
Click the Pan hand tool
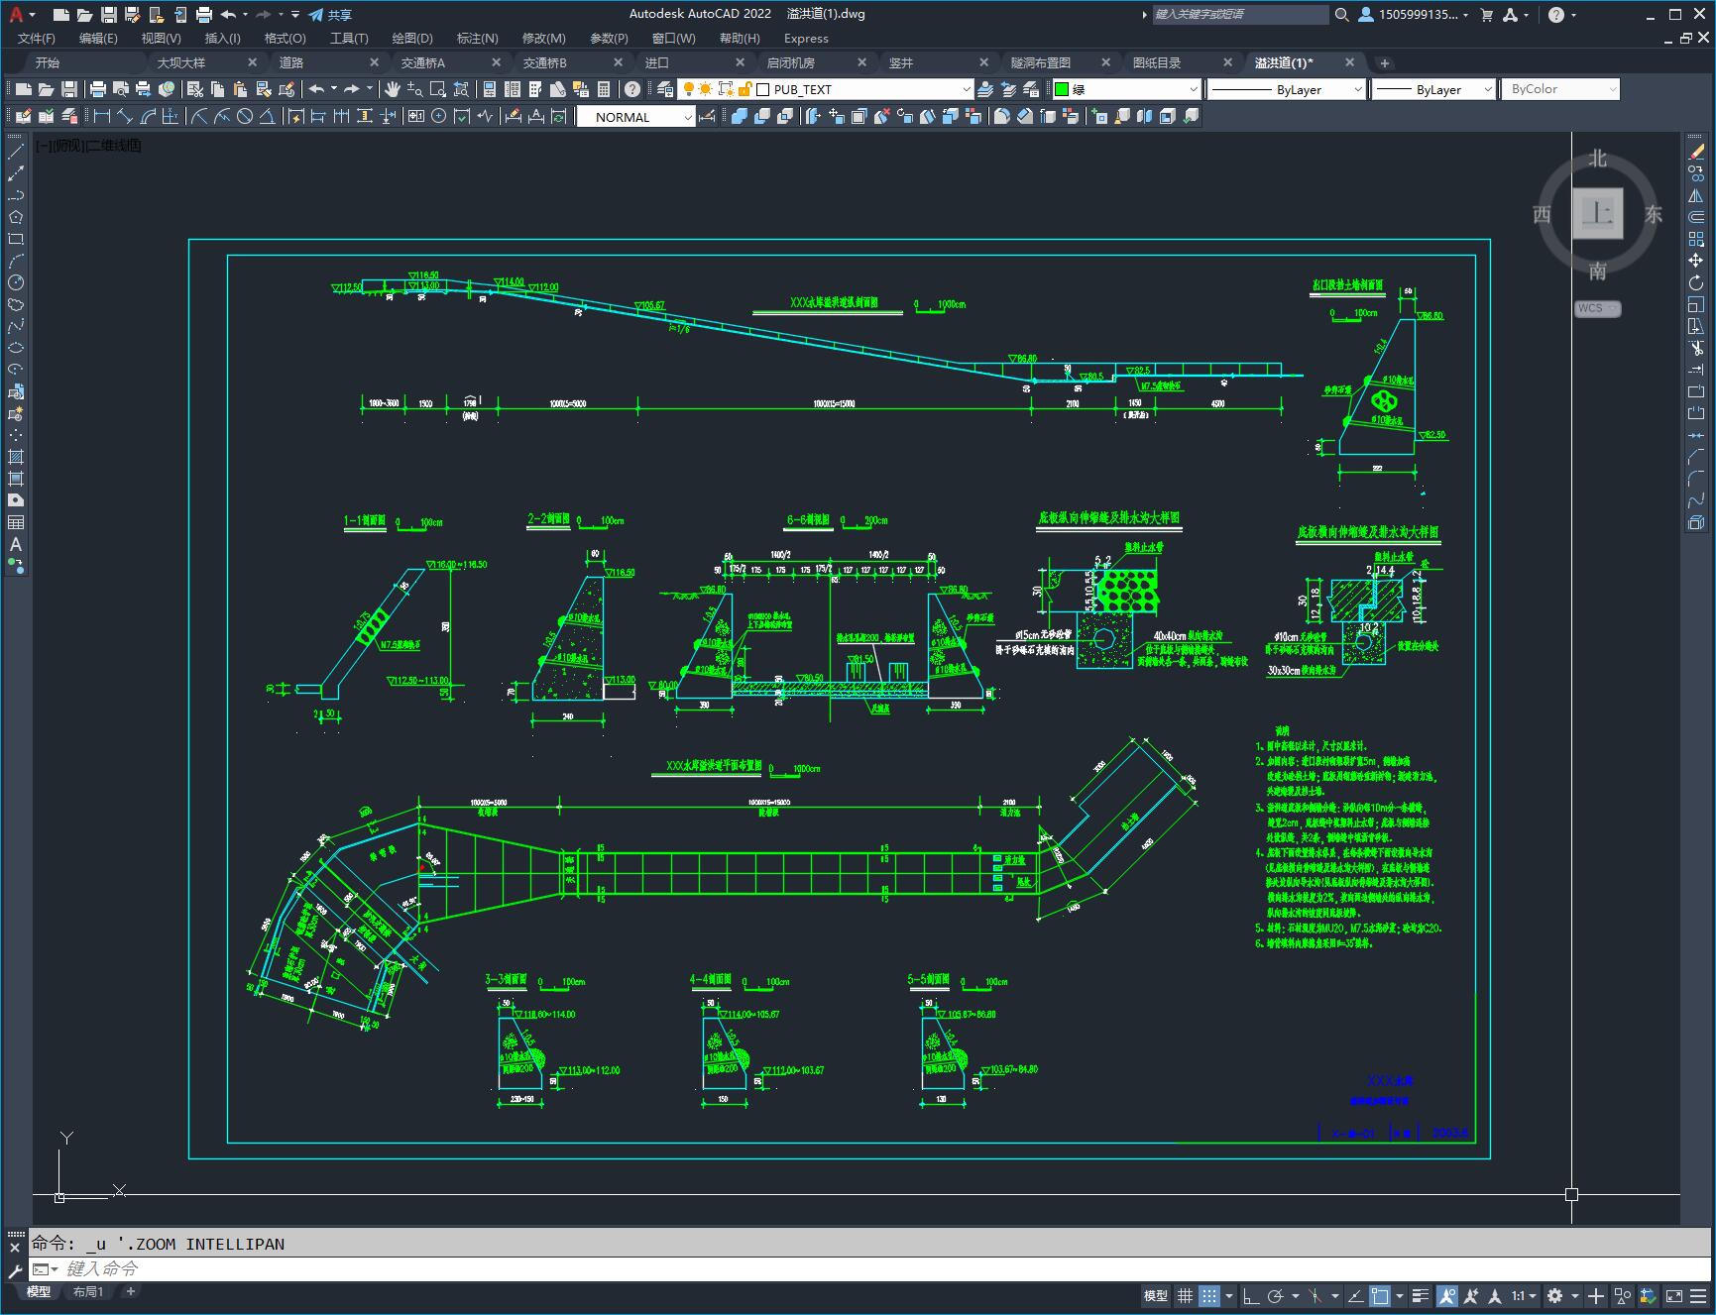(x=393, y=89)
